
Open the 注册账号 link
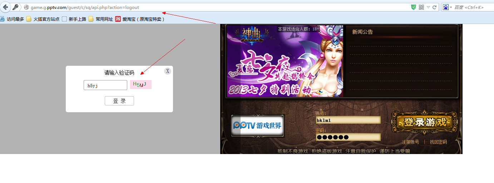click(x=410, y=142)
